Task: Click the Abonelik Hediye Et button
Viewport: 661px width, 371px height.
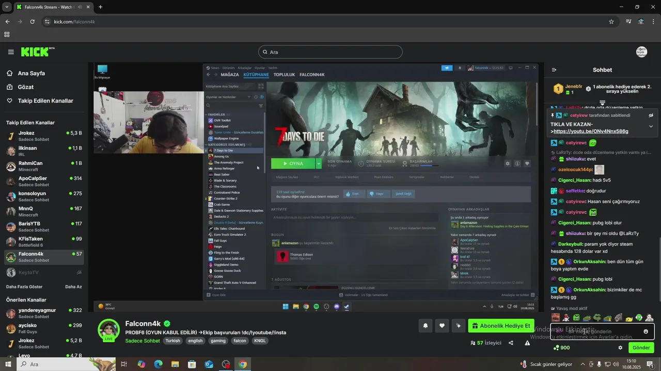Action: pyautogui.click(x=501, y=326)
